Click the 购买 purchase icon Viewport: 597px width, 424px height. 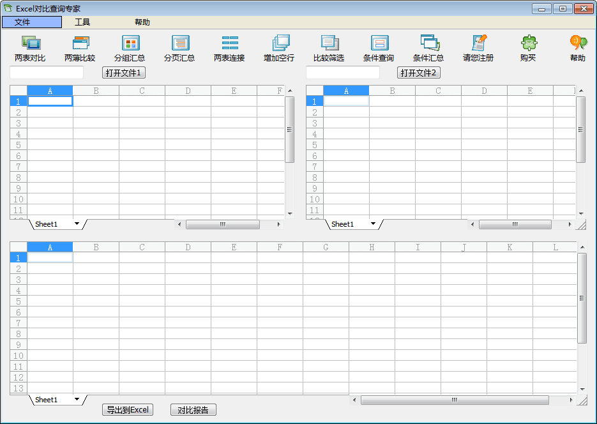(528, 43)
